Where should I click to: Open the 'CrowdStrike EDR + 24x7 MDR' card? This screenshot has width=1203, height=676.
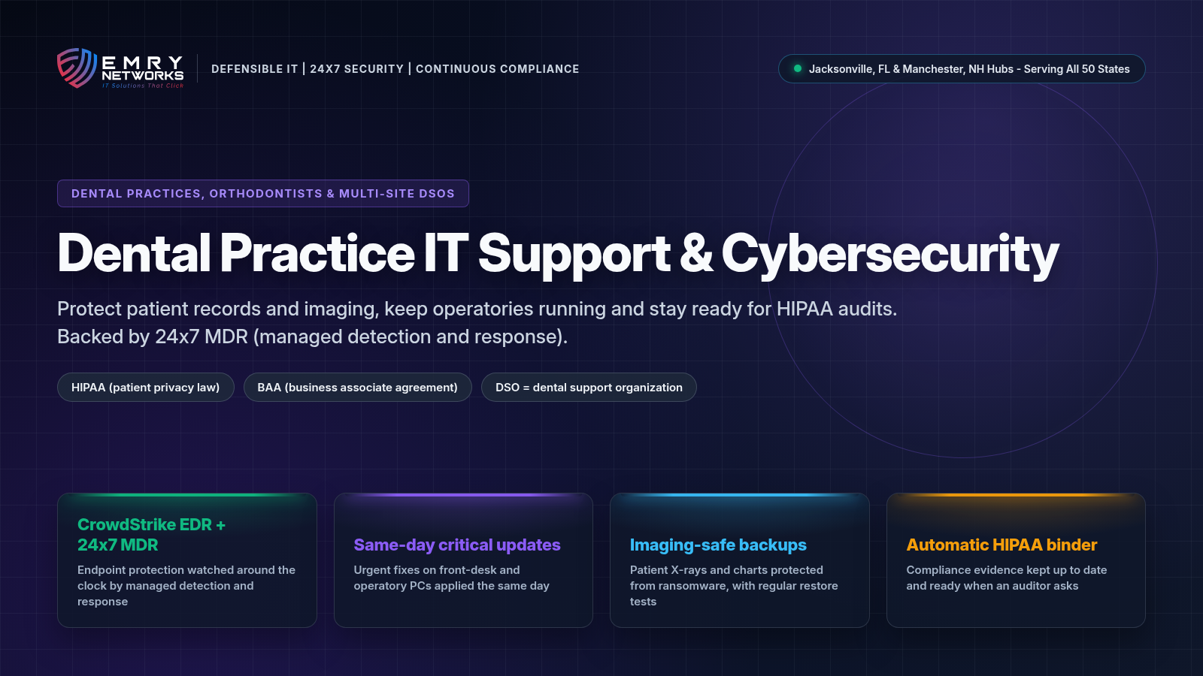click(187, 560)
